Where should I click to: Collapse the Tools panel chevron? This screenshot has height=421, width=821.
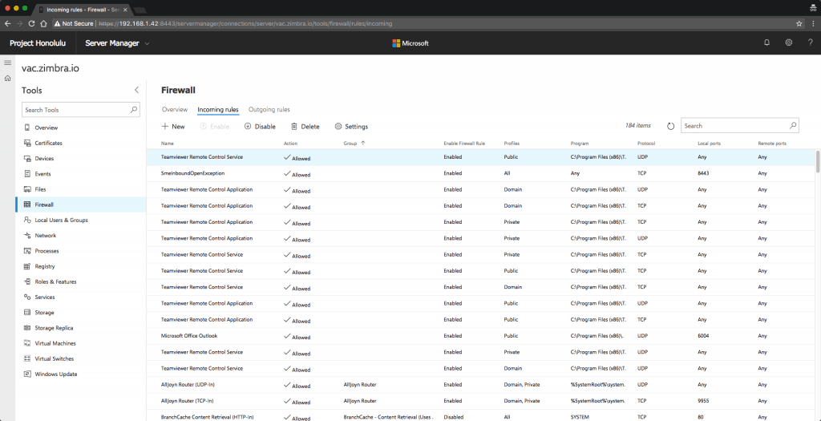pyautogui.click(x=136, y=90)
